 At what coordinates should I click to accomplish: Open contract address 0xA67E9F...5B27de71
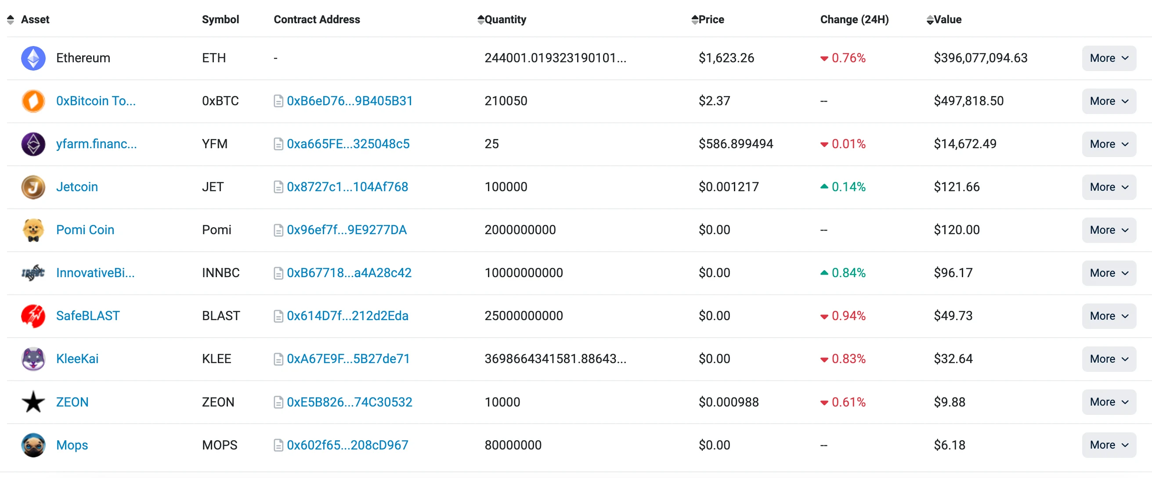348,359
